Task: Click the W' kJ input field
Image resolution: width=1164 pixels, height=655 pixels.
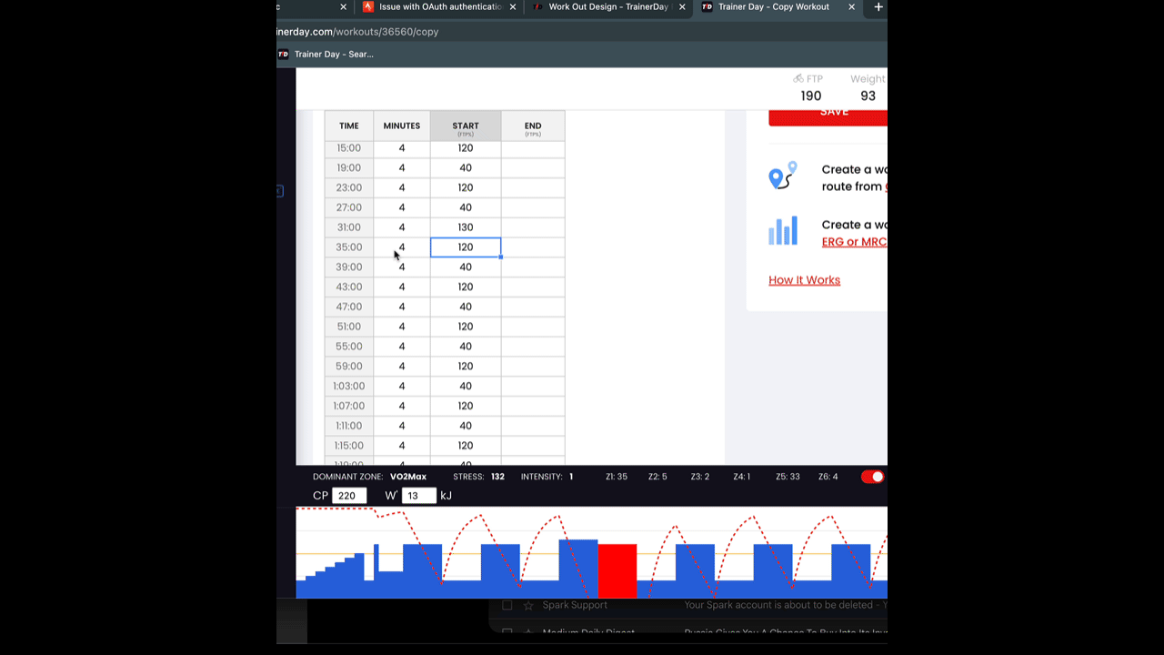Action: [418, 496]
